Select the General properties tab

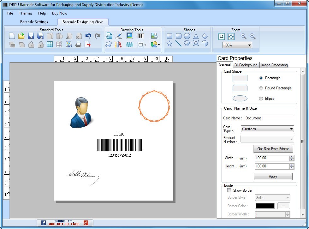coord(224,64)
